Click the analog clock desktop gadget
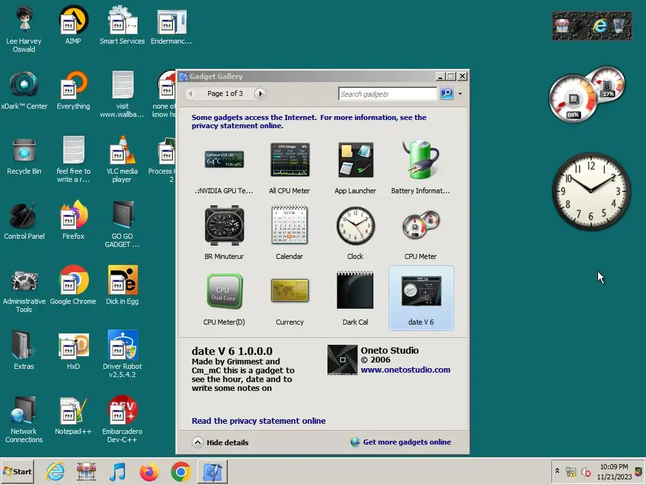 (x=590, y=191)
